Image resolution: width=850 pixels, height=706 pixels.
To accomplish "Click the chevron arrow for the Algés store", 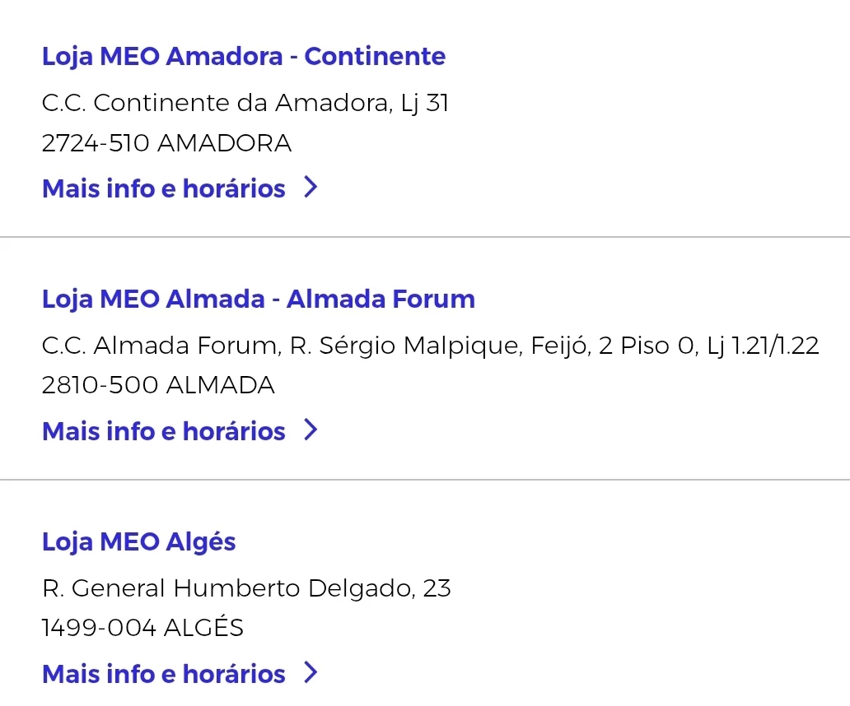I will point(311,673).
